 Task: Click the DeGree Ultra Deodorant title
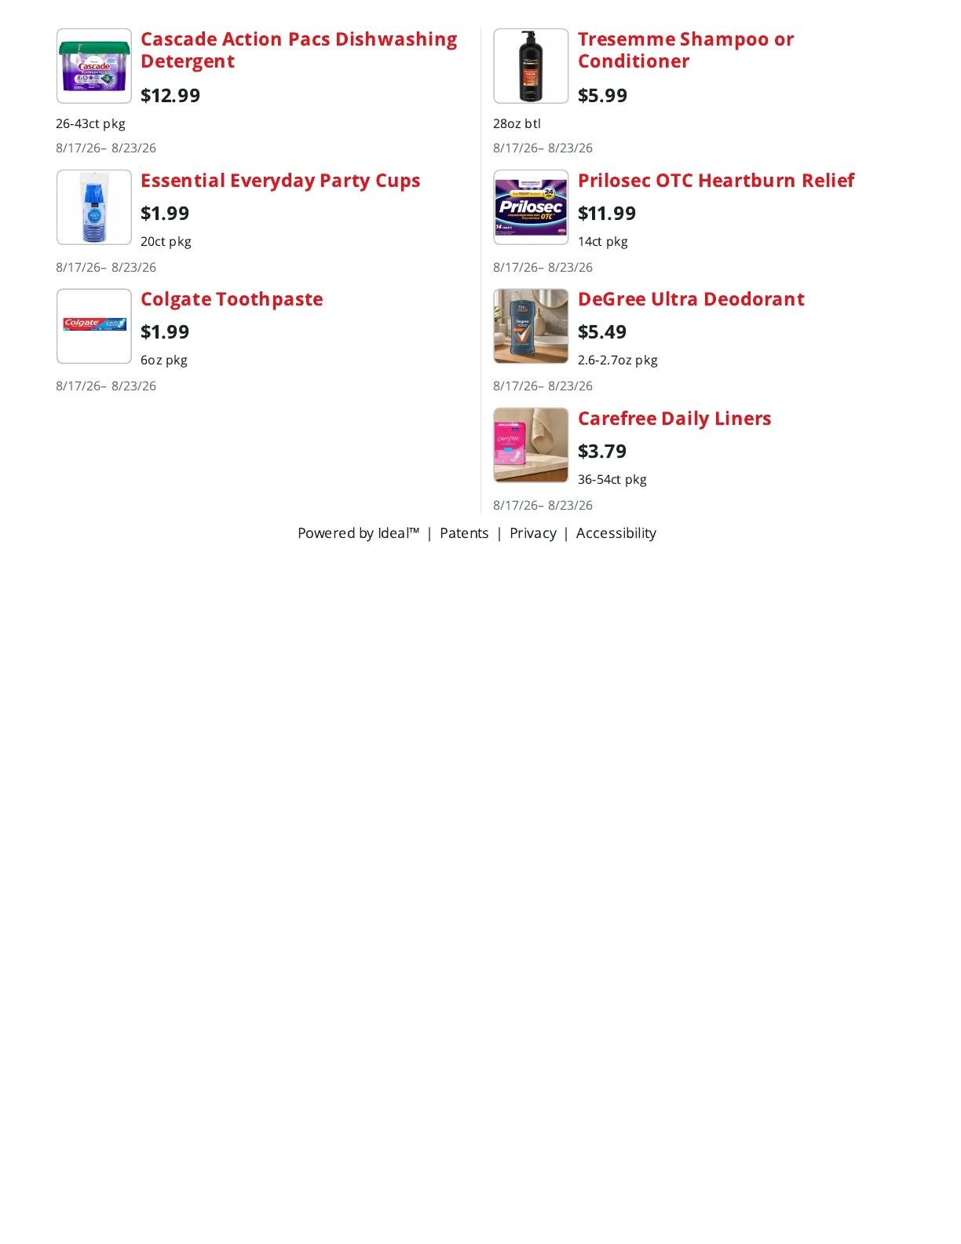pos(691,299)
